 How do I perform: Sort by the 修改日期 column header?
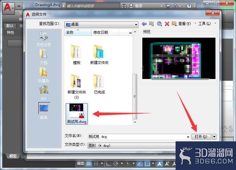click(105, 32)
